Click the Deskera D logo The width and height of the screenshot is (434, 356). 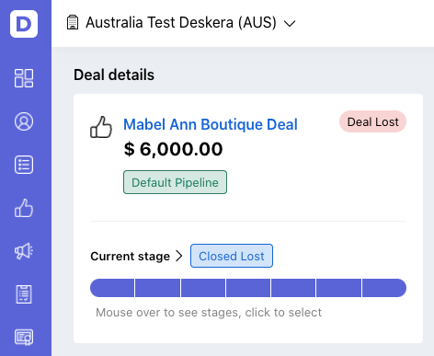click(x=24, y=24)
